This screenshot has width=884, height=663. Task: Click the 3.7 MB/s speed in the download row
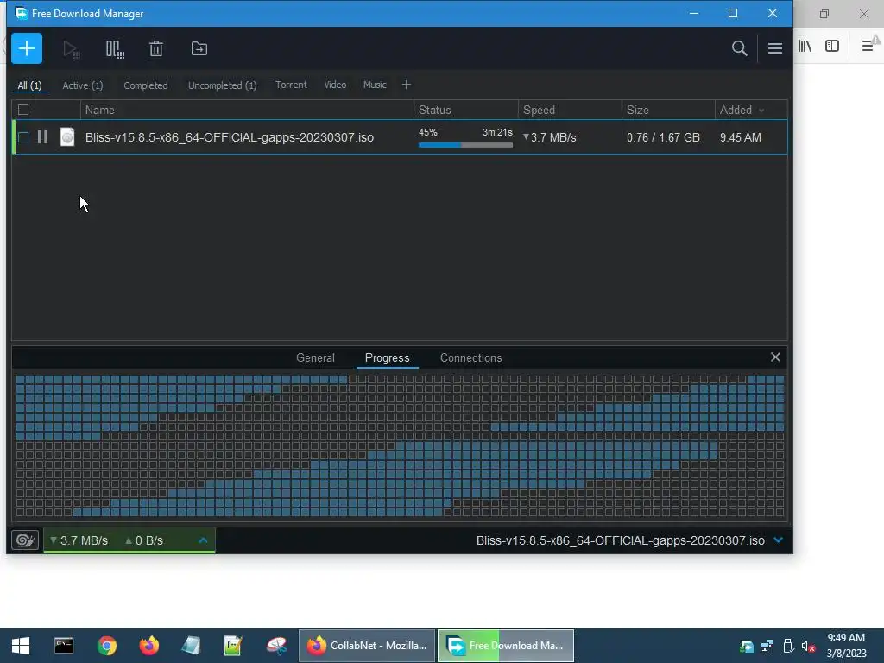pyautogui.click(x=550, y=137)
